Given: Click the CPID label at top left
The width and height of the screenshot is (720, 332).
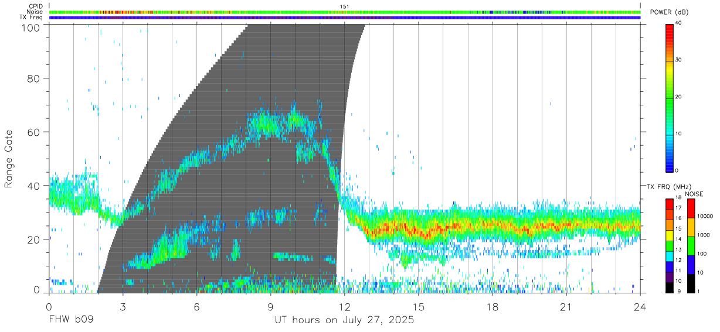Looking at the screenshot, I should (36, 6).
